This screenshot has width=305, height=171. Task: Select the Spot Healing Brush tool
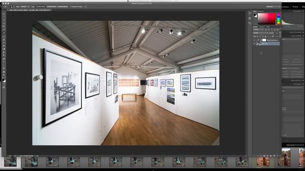(4, 33)
